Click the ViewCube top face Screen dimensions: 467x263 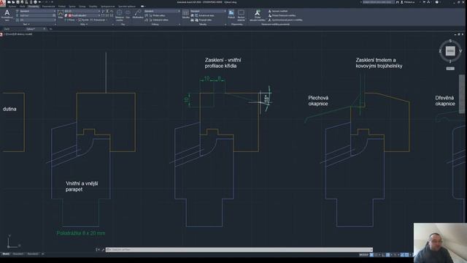pos(450,51)
